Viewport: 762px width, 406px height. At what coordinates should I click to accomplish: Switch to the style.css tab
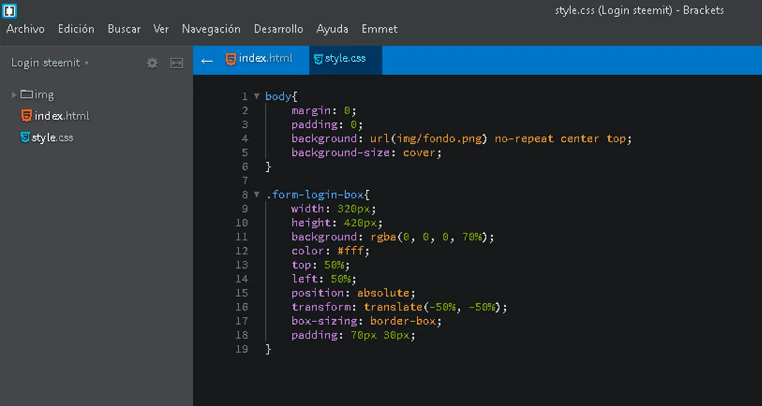[345, 59]
